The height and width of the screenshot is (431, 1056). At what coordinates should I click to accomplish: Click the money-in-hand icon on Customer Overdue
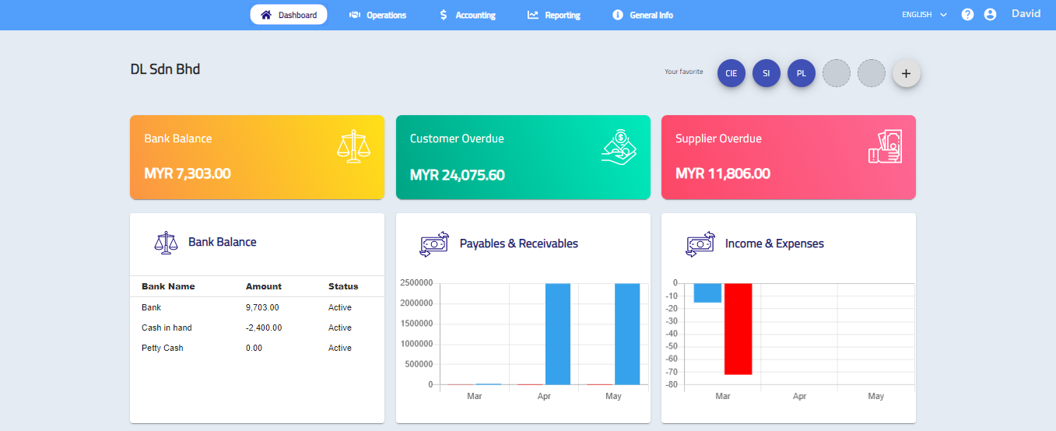coord(619,146)
